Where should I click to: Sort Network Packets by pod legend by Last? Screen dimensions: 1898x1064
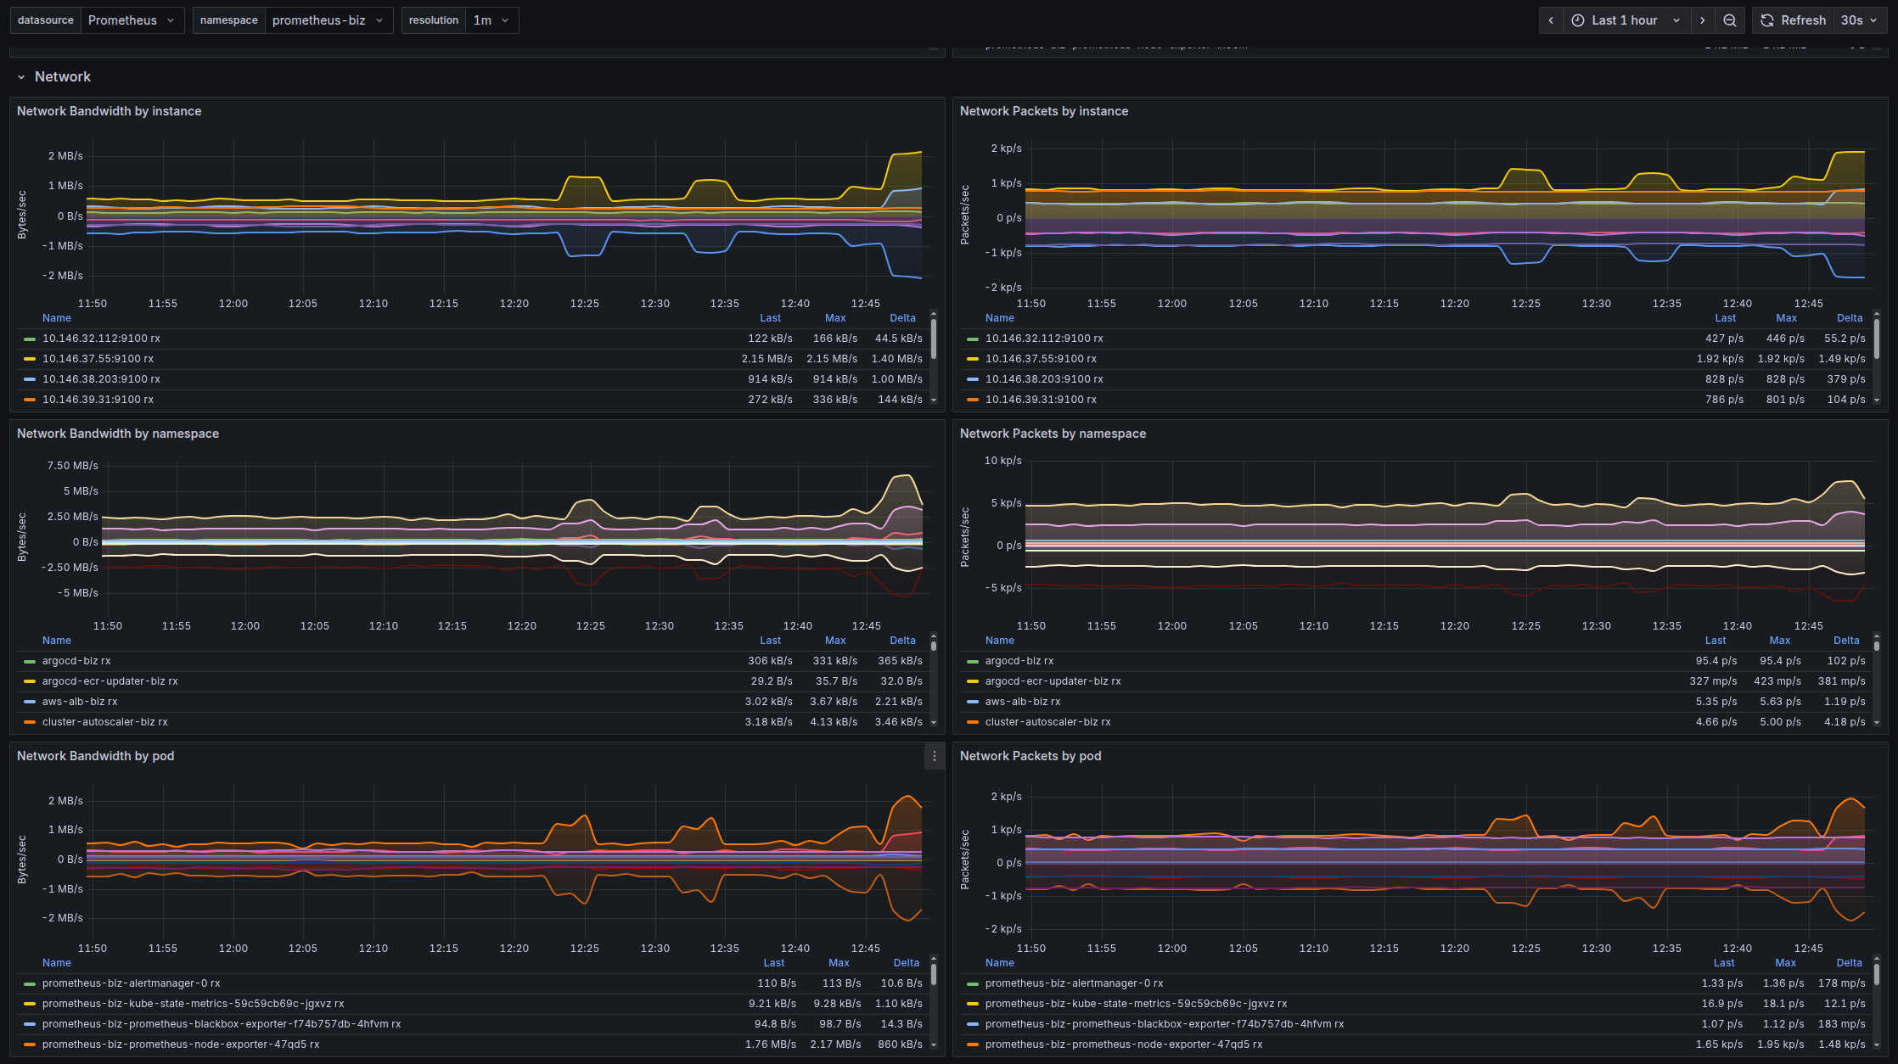(1724, 963)
